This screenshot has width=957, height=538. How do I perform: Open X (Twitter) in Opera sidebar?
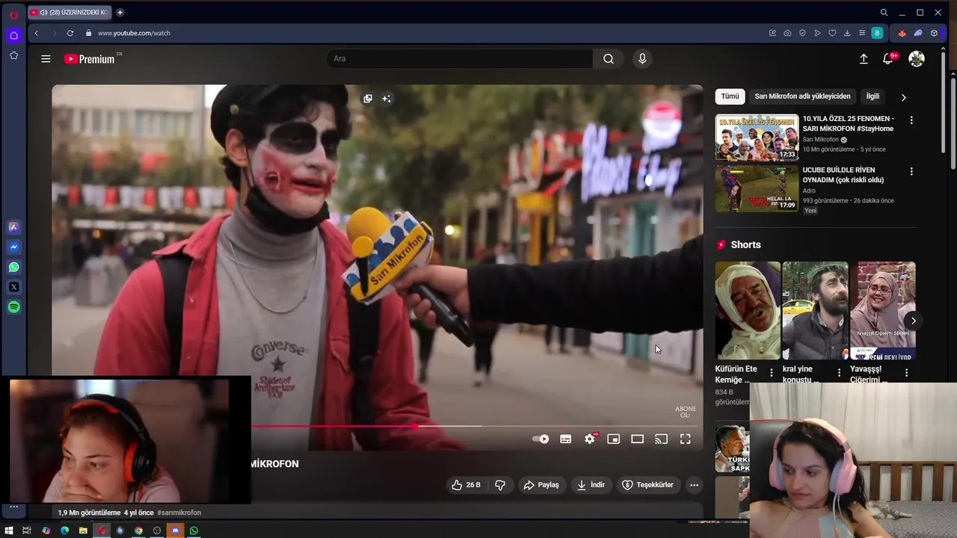pos(13,287)
